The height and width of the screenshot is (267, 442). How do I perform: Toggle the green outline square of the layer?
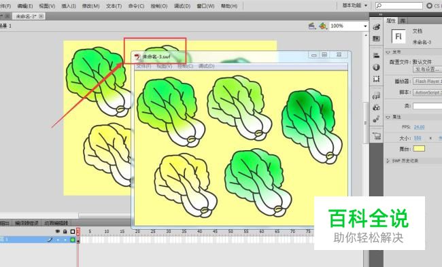73,240
